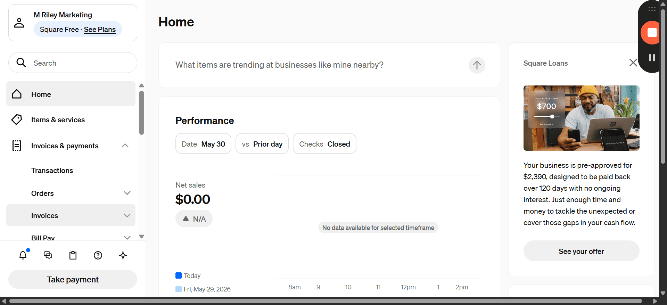
Task: Open the AI sparkle assistant icon
Action: point(123,255)
